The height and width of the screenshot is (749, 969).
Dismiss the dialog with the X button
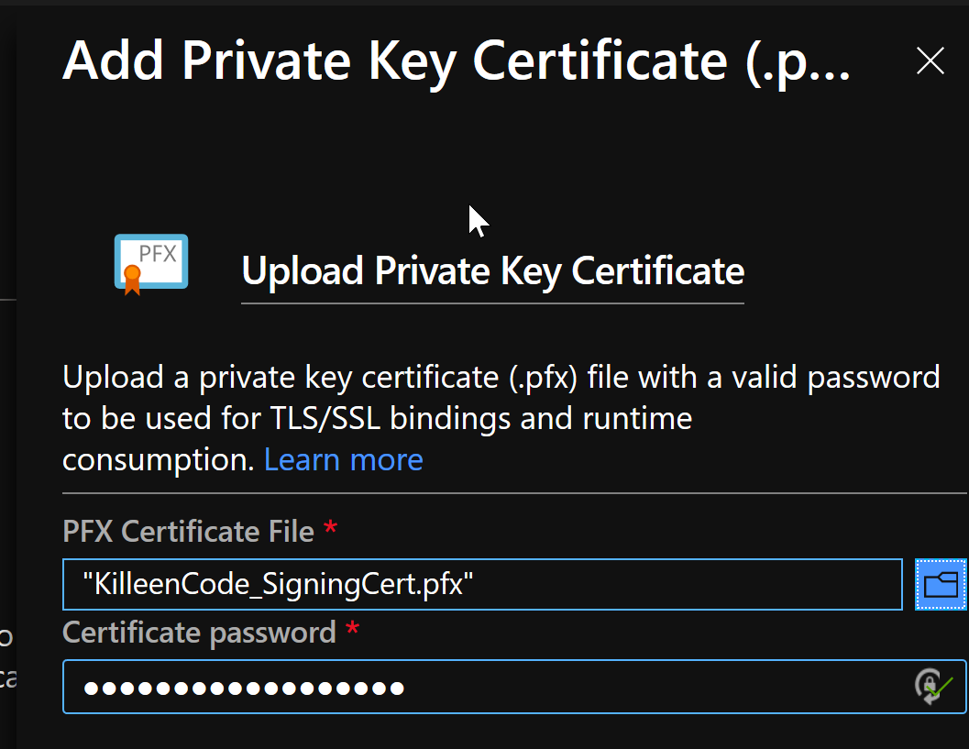930,61
